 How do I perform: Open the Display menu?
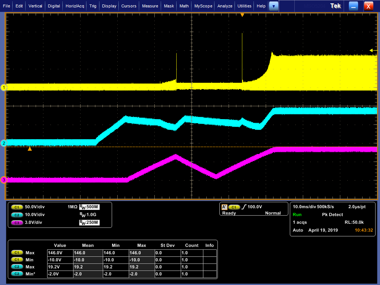(109, 6)
